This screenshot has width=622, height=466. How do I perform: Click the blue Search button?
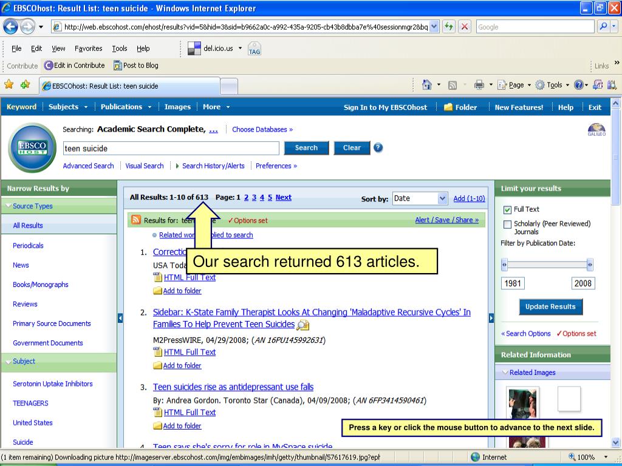coord(306,148)
